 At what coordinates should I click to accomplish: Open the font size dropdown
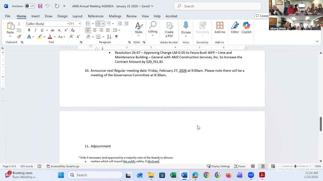(x=79, y=24)
